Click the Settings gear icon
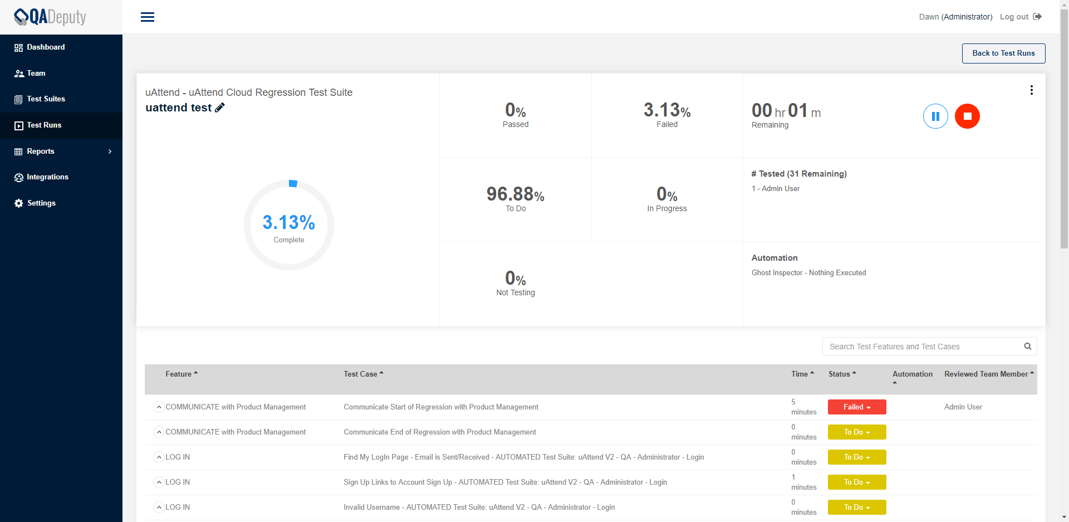The image size is (1069, 522). pos(19,203)
